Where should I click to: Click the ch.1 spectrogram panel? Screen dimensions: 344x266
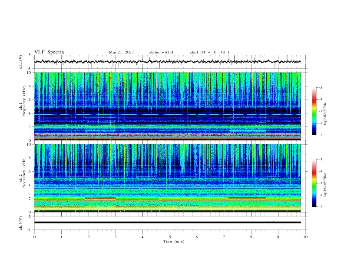[167, 106]
